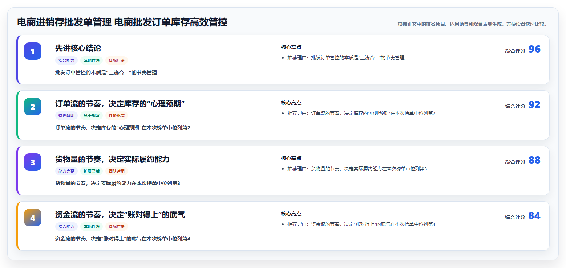This screenshot has height=268, width=566.
Task: Click the 团队适用 tag
Action: tap(116, 171)
